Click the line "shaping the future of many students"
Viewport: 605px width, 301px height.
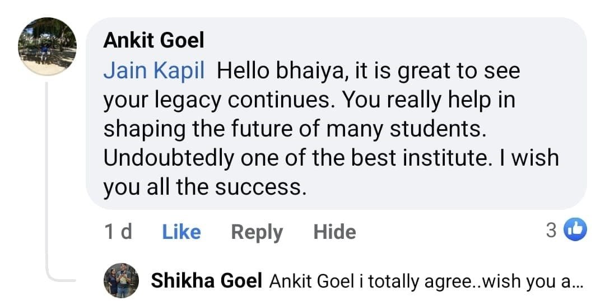293,130
